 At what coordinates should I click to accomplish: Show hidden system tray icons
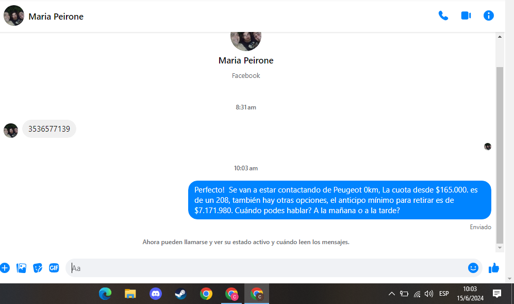tap(391, 294)
